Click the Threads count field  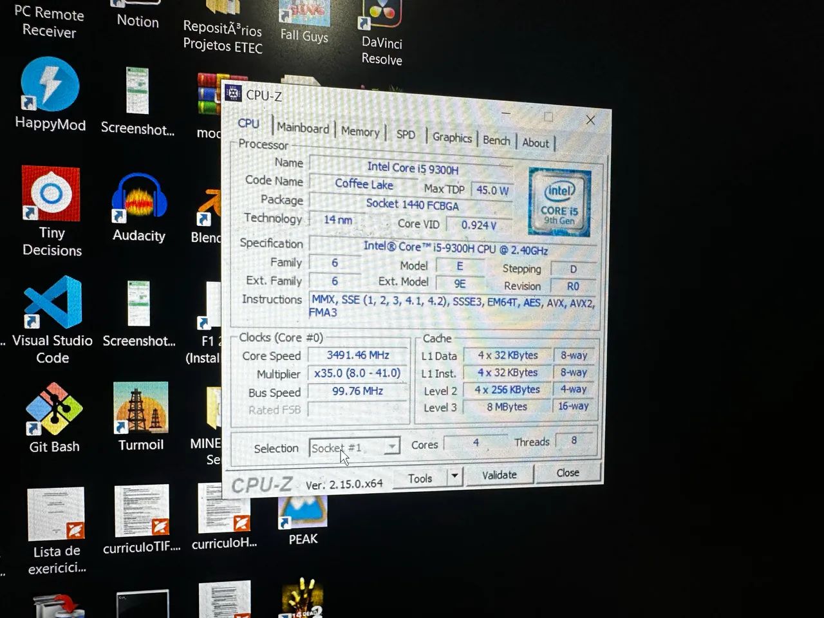(x=574, y=440)
